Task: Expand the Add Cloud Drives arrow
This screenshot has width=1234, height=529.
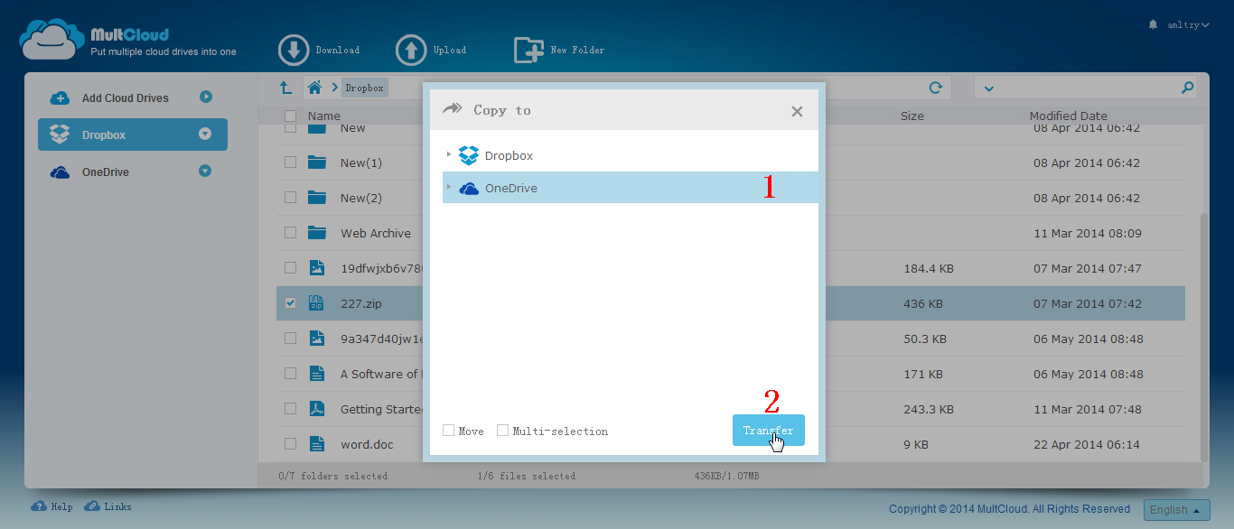Action: point(206,97)
